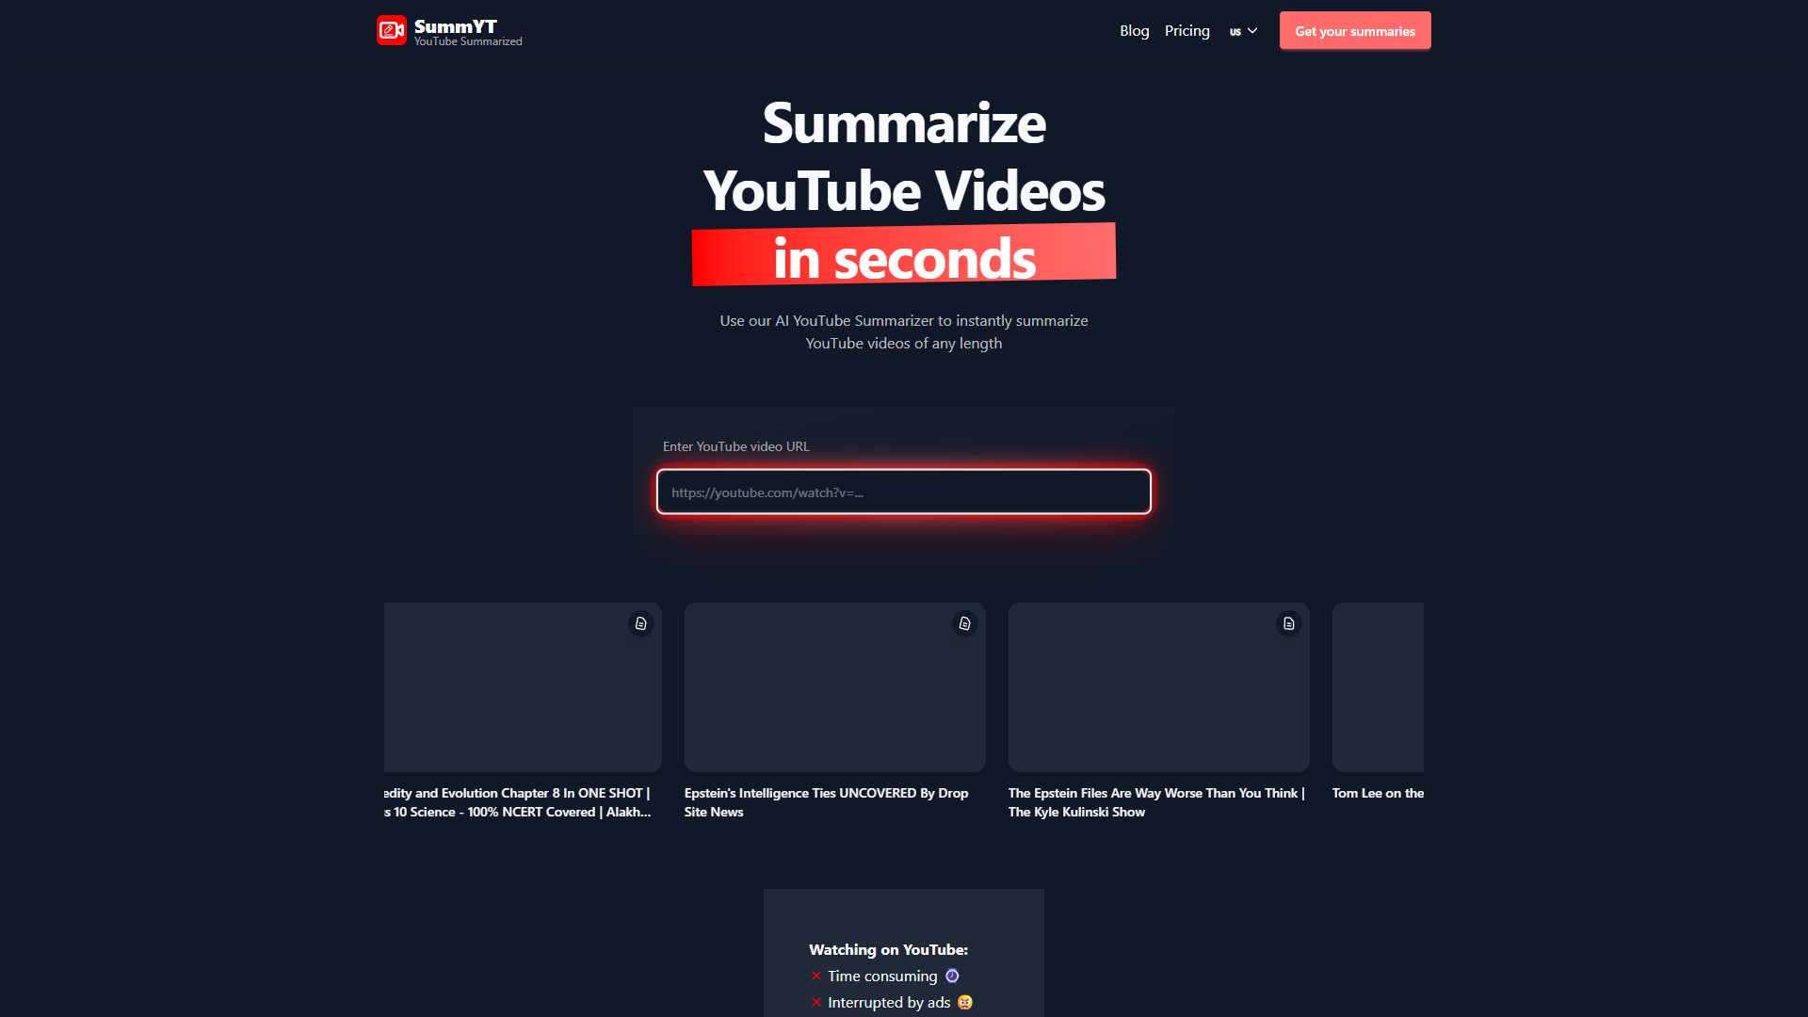Click the 'Tom Lee on the' video title
The image size is (1808, 1017).
(x=1378, y=793)
